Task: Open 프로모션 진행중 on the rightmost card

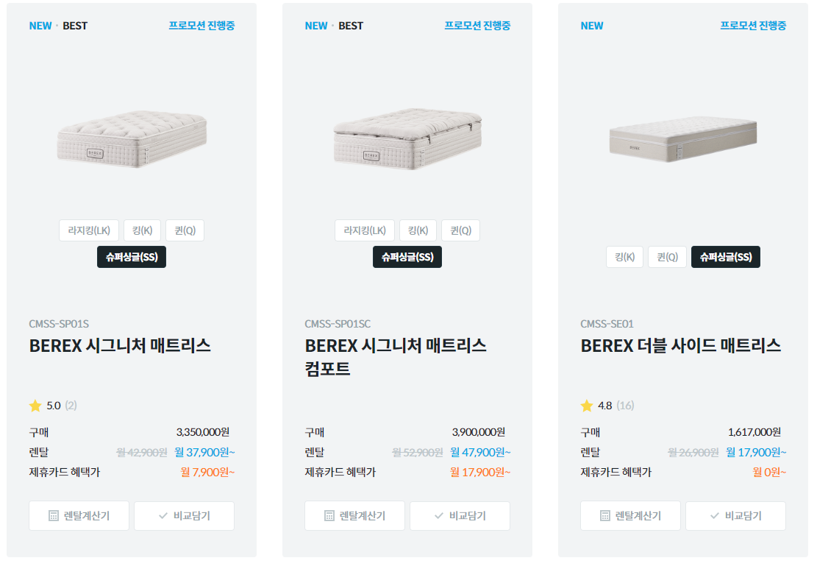Action: coord(754,25)
